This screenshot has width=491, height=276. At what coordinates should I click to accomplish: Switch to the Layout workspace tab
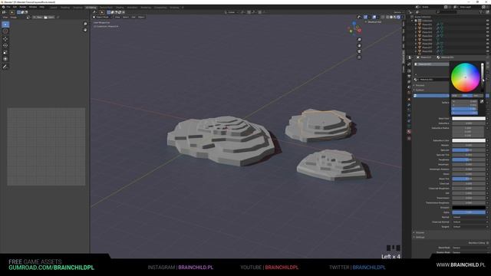54,7
